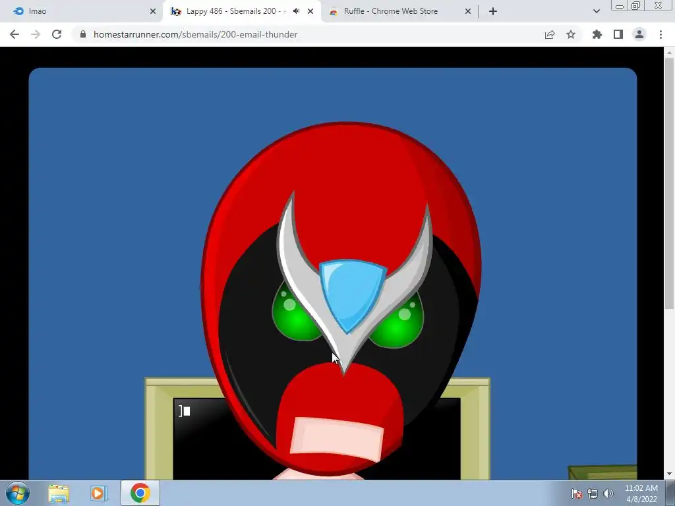Image resolution: width=675 pixels, height=506 pixels.
Task: Click the scrollbar up arrow
Action: pos(669,53)
